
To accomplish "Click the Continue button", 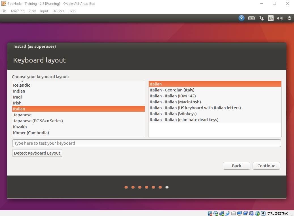I will (266, 166).
